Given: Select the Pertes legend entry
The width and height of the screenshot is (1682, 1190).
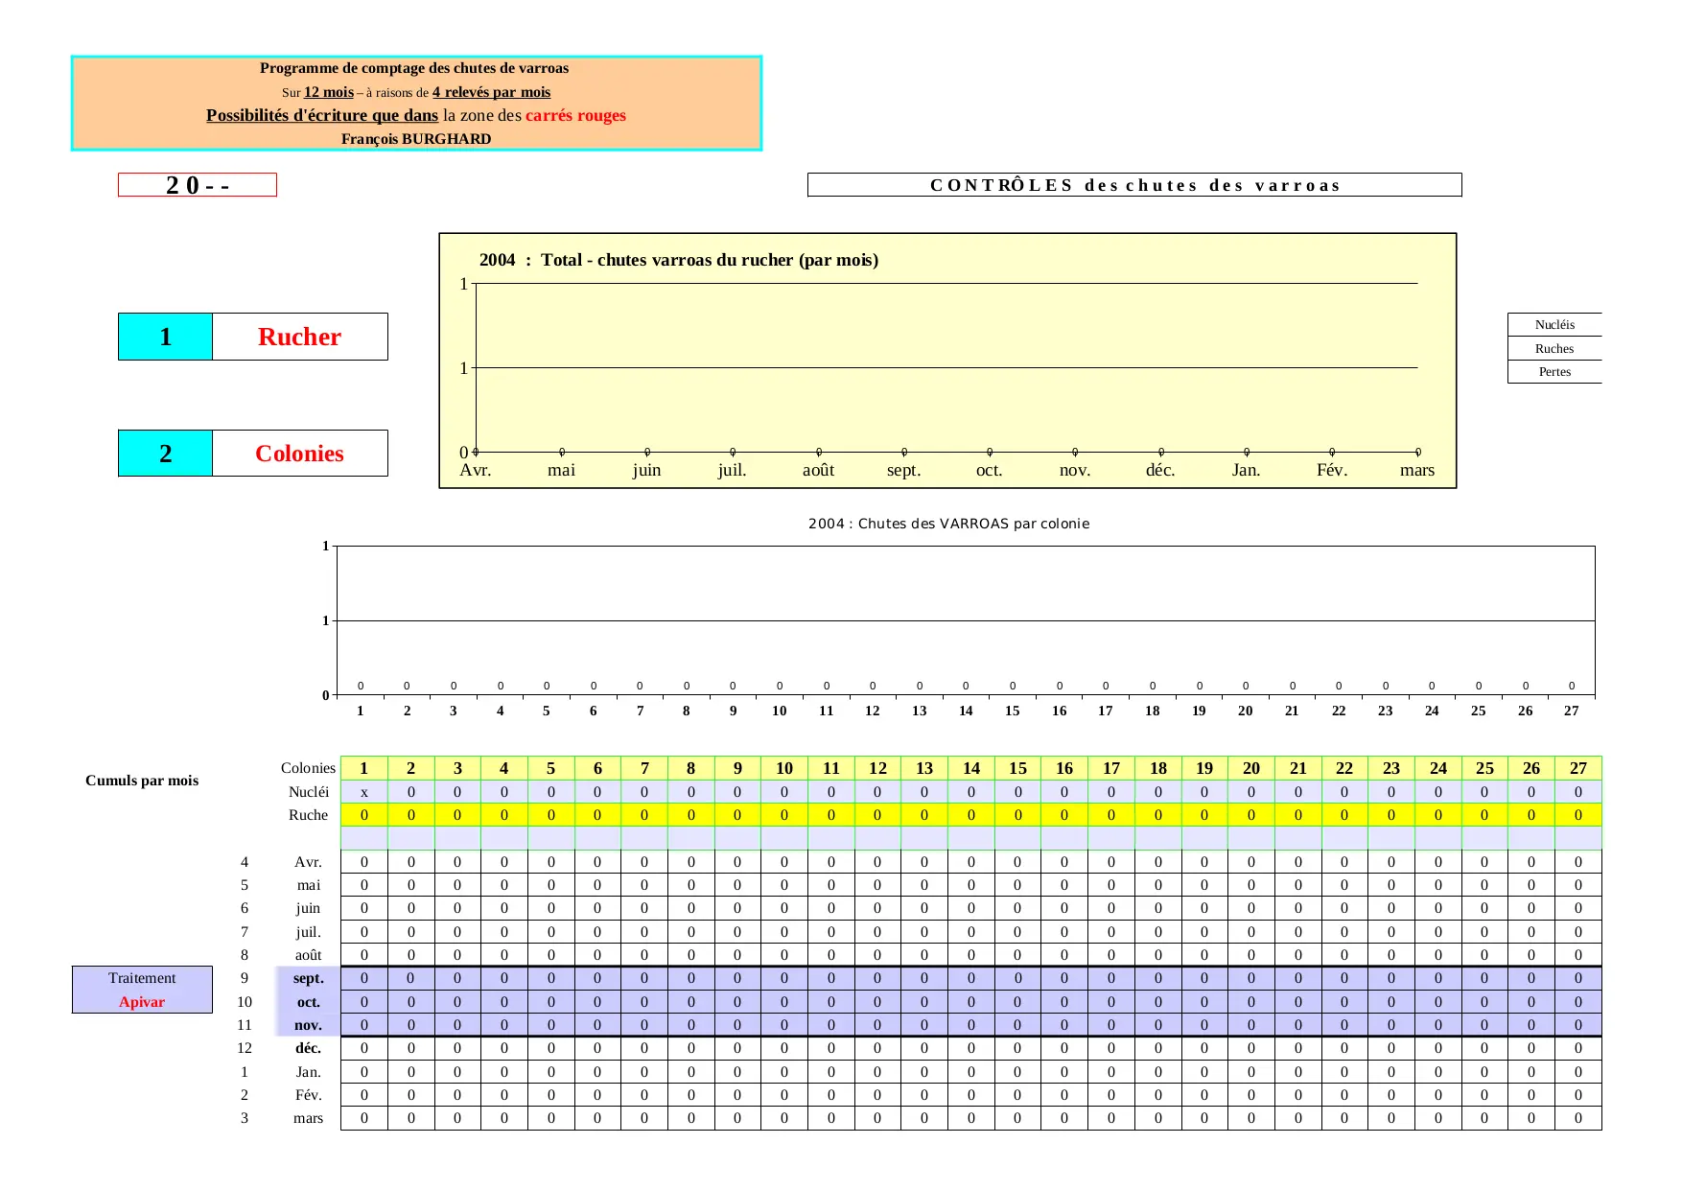Looking at the screenshot, I should [1554, 372].
